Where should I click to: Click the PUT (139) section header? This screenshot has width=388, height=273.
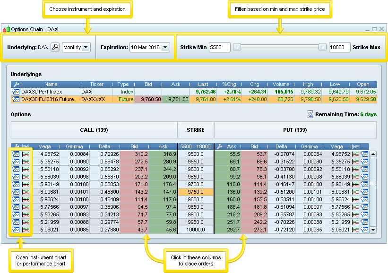[295, 130]
